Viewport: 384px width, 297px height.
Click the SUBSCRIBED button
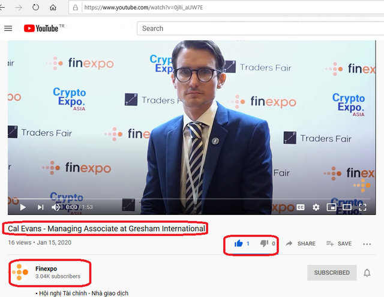pyautogui.click(x=332, y=272)
